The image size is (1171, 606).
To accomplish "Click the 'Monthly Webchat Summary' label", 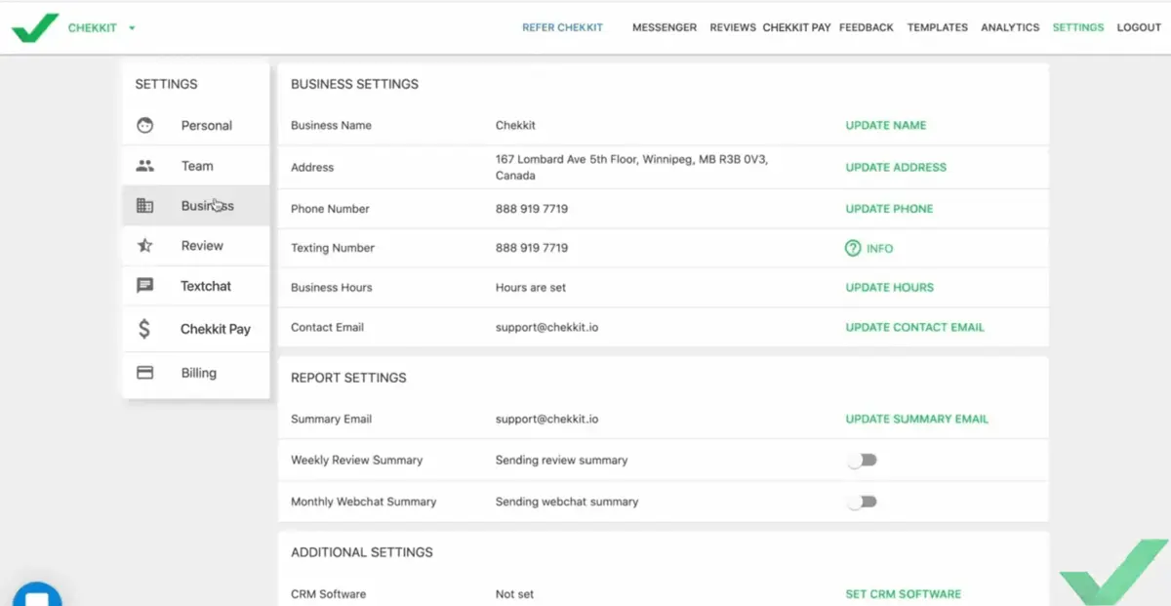I will [364, 502].
